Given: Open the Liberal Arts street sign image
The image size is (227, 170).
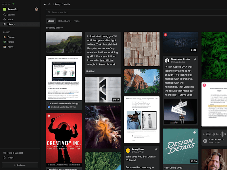Looking at the screenshot, I should click(x=180, y=112).
